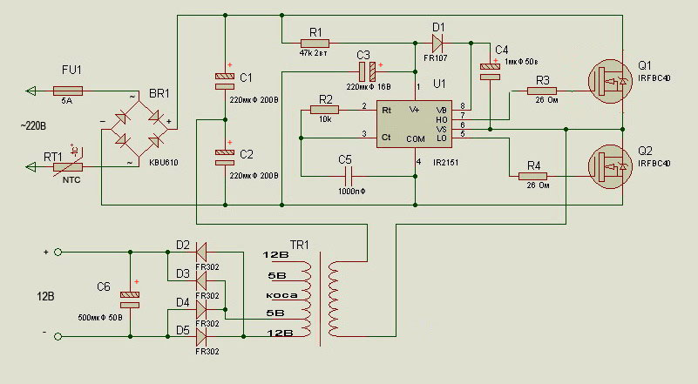Click capacitor C2 below C1
Viewport: 698px width, 384px height.
[x=225, y=158]
